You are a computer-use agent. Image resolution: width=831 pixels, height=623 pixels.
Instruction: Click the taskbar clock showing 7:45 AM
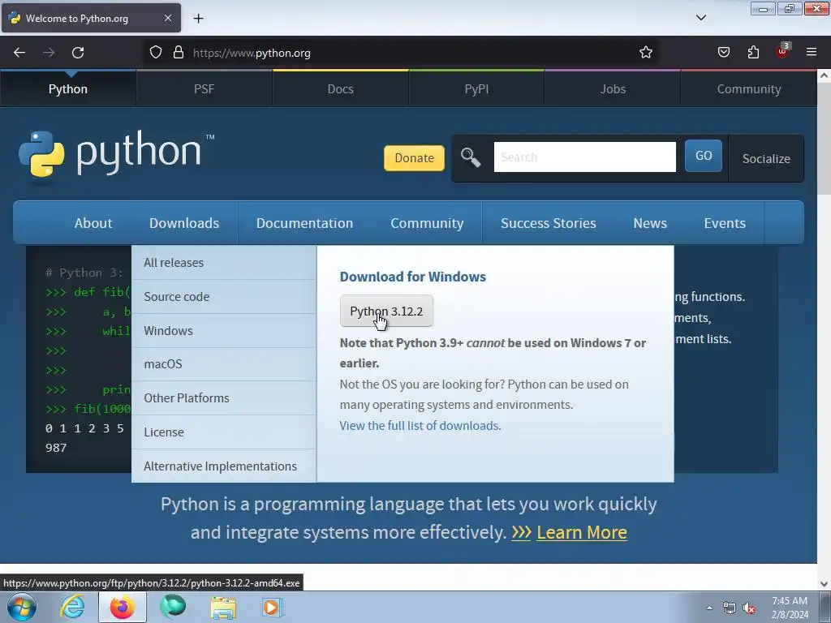pyautogui.click(x=790, y=608)
